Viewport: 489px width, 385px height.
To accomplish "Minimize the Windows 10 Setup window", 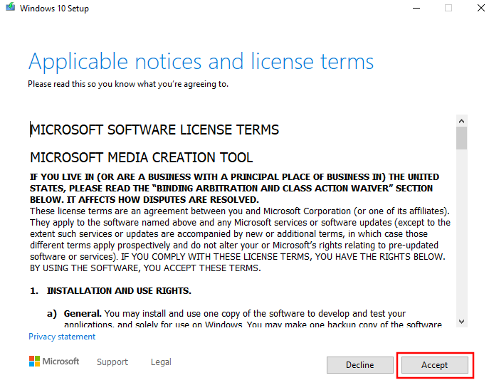I will 416,8.
